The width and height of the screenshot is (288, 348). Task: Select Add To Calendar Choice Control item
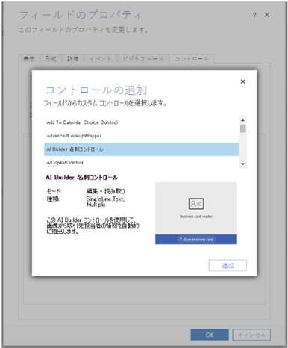pos(141,122)
